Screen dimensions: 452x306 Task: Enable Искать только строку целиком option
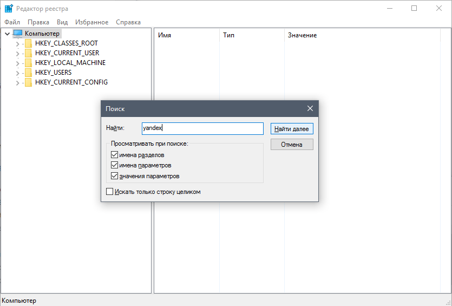[110, 192]
